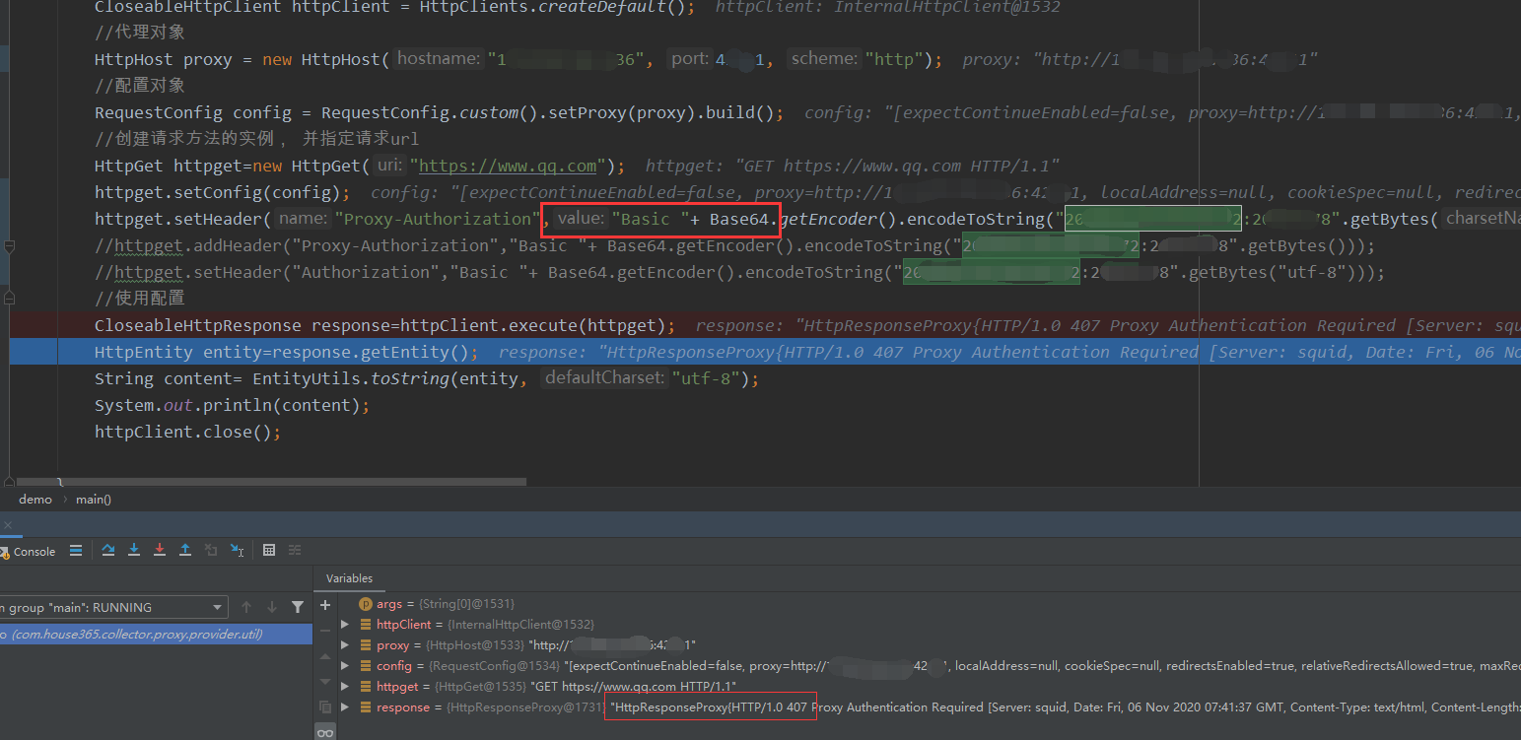Click the Show Watches glasses icon

tap(325, 732)
